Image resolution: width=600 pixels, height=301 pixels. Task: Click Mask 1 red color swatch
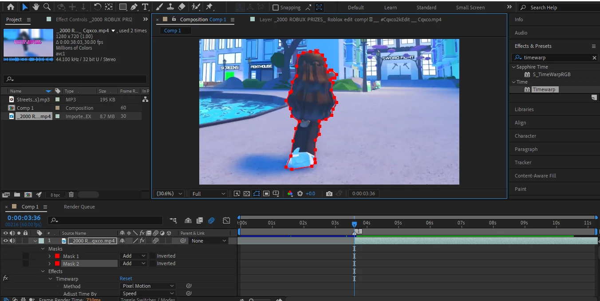coord(57,256)
